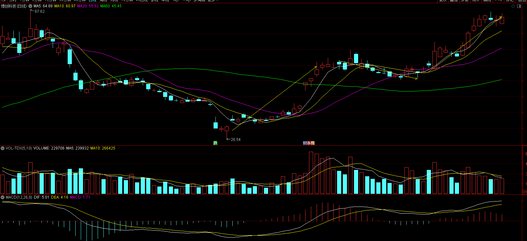The width and height of the screenshot is (527, 241).
Task: Click the 26.54 low price label
Action: pyautogui.click(x=236, y=140)
